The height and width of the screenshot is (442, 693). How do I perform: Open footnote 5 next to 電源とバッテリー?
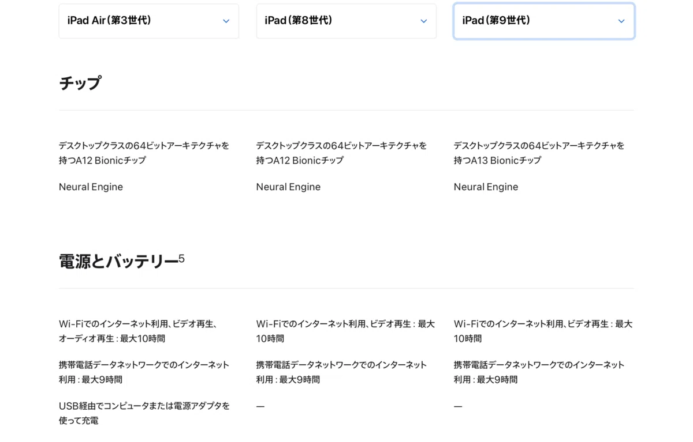pos(181,259)
